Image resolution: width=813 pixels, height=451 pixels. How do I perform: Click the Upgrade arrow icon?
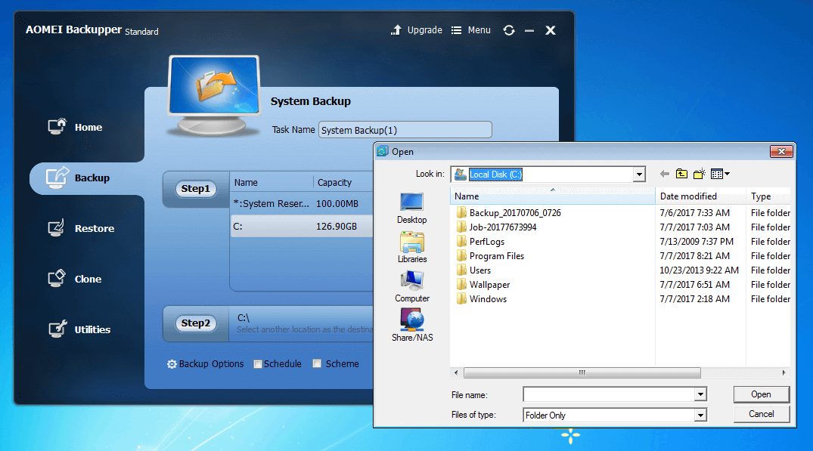click(x=396, y=30)
